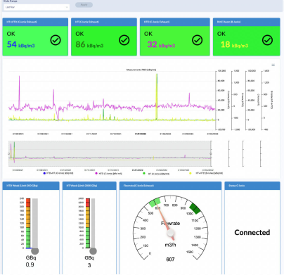Open the chart export menu icon
The height and width of the screenshot is (275, 284).
coord(273,65)
